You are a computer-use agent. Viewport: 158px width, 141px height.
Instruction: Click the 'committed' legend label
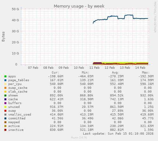coord(17,118)
